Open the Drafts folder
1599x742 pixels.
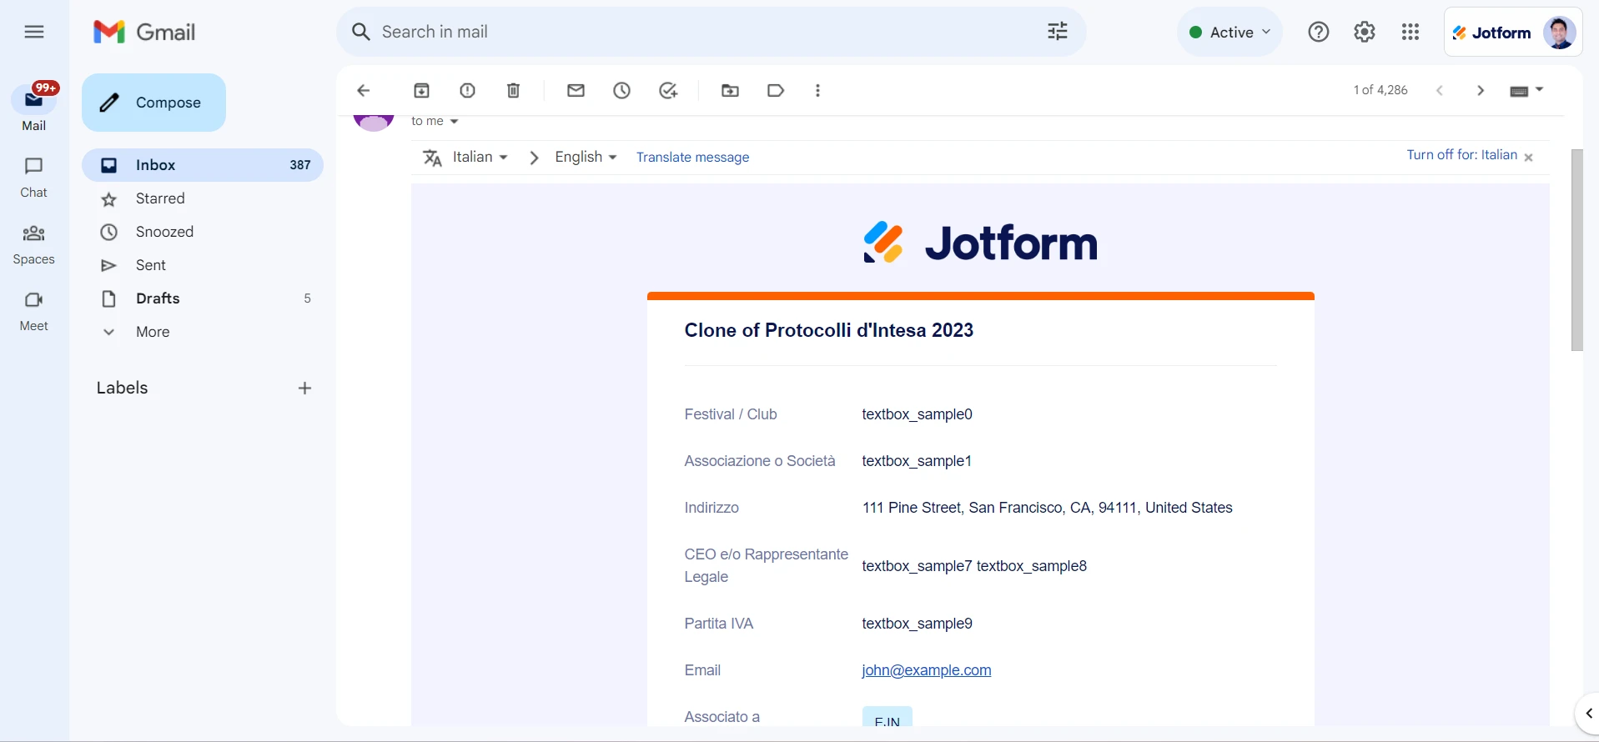[203, 298]
